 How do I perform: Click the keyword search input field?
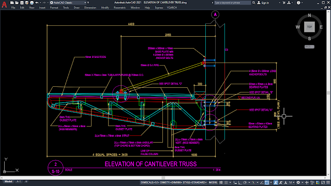click(x=232, y=3)
